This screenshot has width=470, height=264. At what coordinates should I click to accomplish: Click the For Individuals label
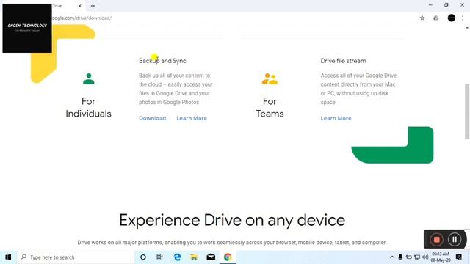[88, 108]
